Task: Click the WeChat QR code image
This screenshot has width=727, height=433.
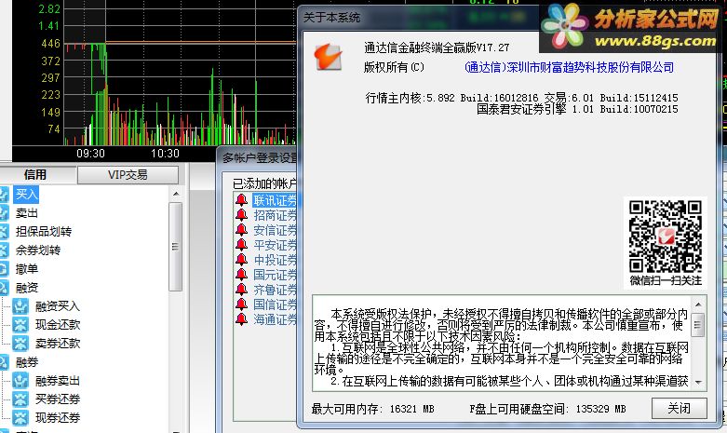Action: pyautogui.click(x=666, y=237)
